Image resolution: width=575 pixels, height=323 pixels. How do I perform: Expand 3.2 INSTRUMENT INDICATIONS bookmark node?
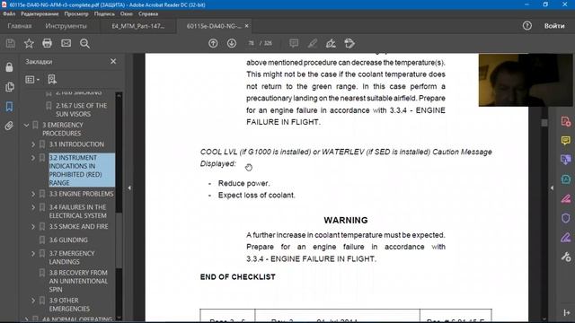point(33,158)
